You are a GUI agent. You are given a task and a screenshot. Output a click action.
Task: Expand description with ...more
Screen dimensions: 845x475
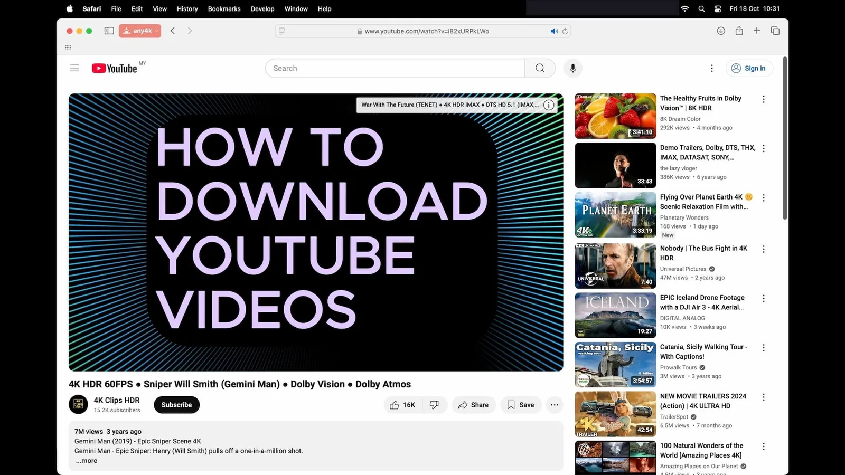(x=87, y=461)
